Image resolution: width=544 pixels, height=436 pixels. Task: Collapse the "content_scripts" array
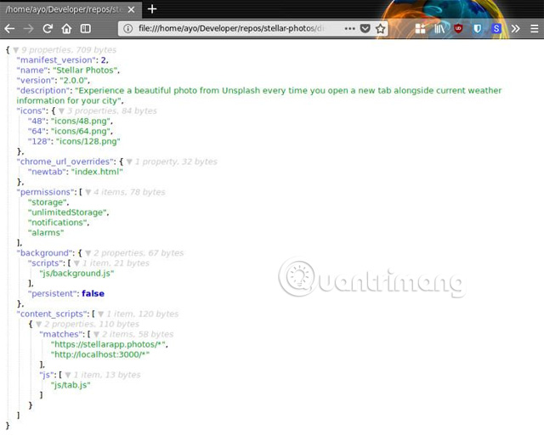pos(101,314)
